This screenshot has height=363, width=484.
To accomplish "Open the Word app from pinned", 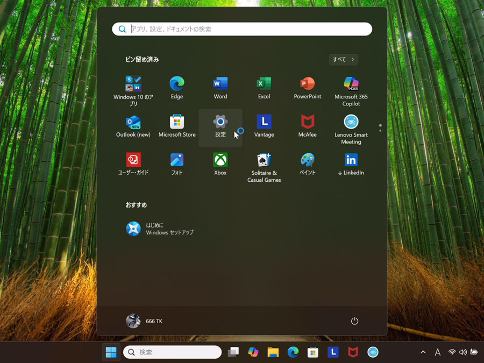I will click(x=220, y=89).
